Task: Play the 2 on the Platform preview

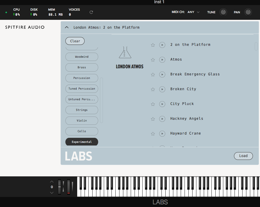Action: 162,45
